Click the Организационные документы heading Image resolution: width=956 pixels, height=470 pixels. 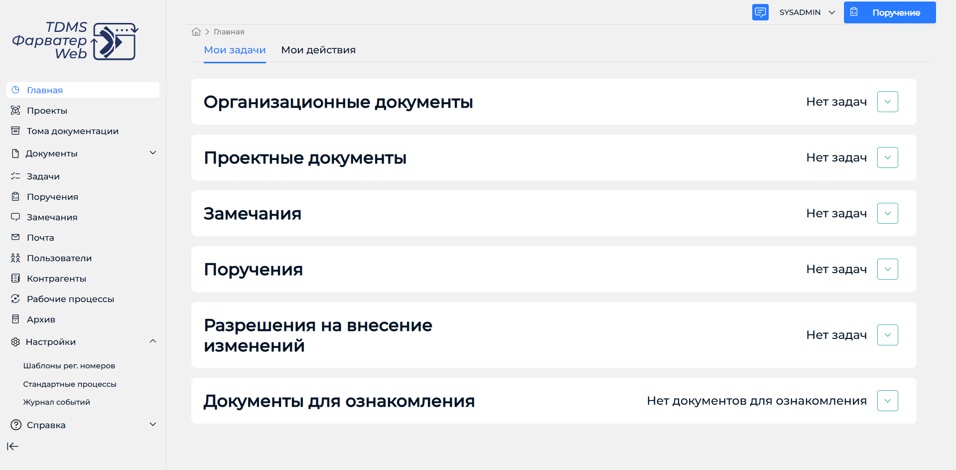338,102
